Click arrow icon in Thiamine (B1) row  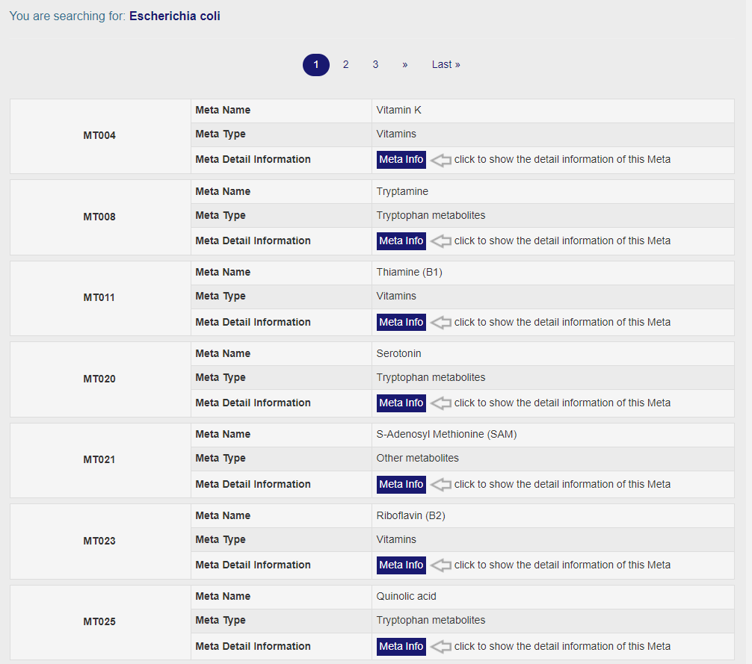pos(441,322)
